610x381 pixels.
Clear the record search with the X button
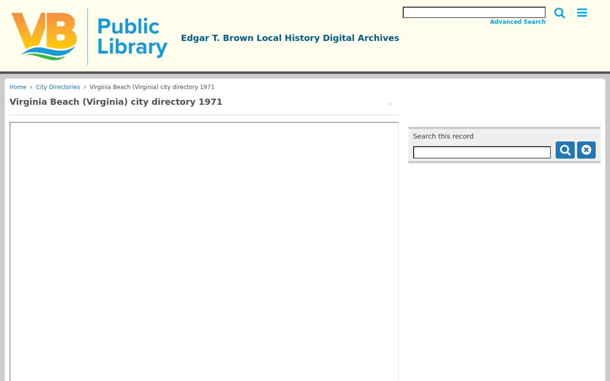(x=586, y=150)
